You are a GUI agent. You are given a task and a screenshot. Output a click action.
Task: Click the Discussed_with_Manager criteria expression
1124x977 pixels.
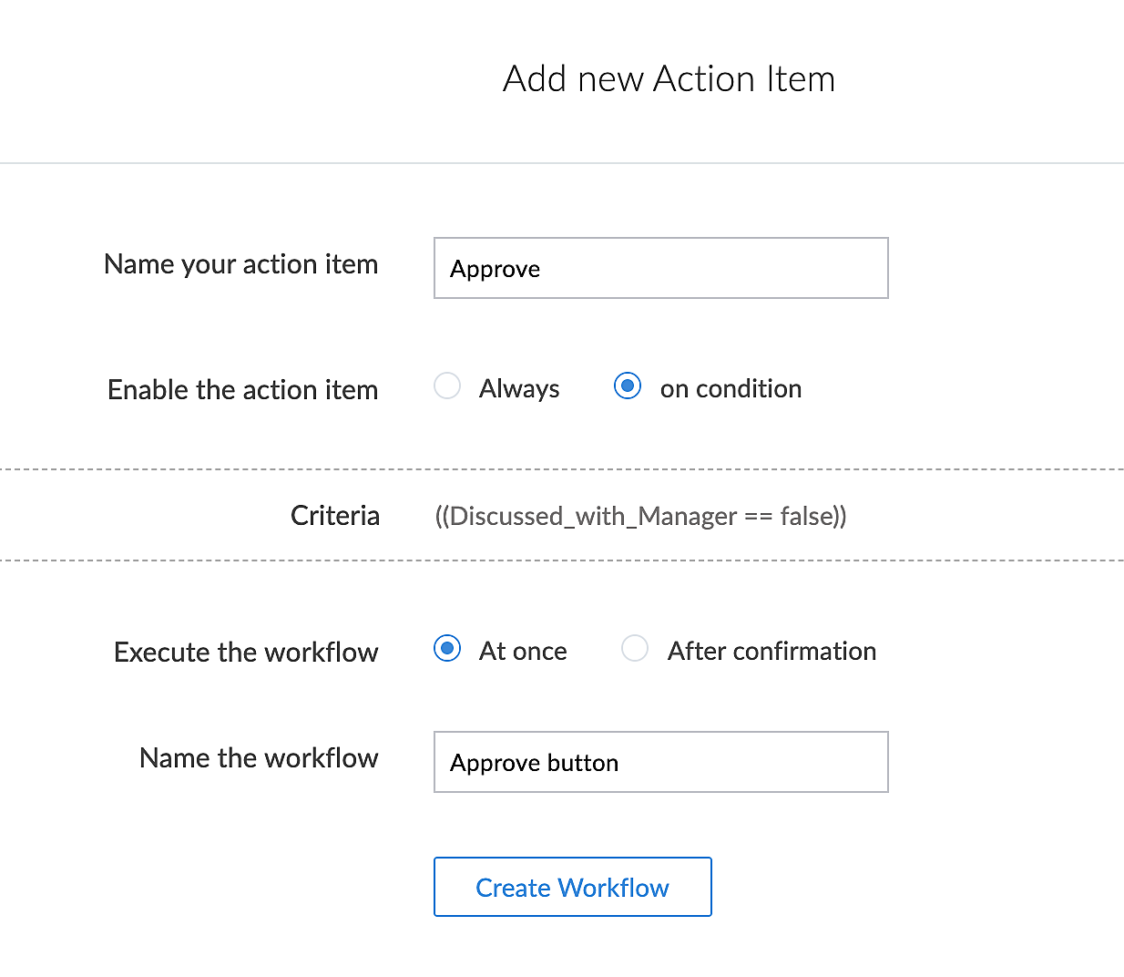pyautogui.click(x=640, y=516)
